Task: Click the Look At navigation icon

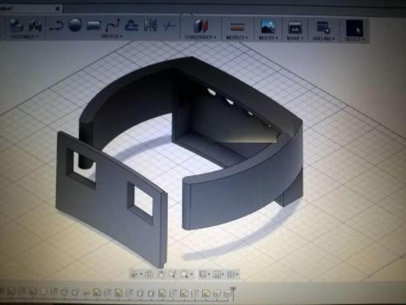Action: (x=149, y=274)
